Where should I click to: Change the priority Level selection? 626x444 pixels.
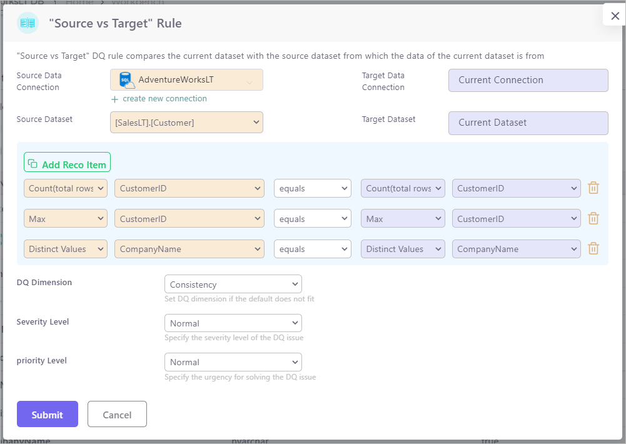tap(233, 362)
